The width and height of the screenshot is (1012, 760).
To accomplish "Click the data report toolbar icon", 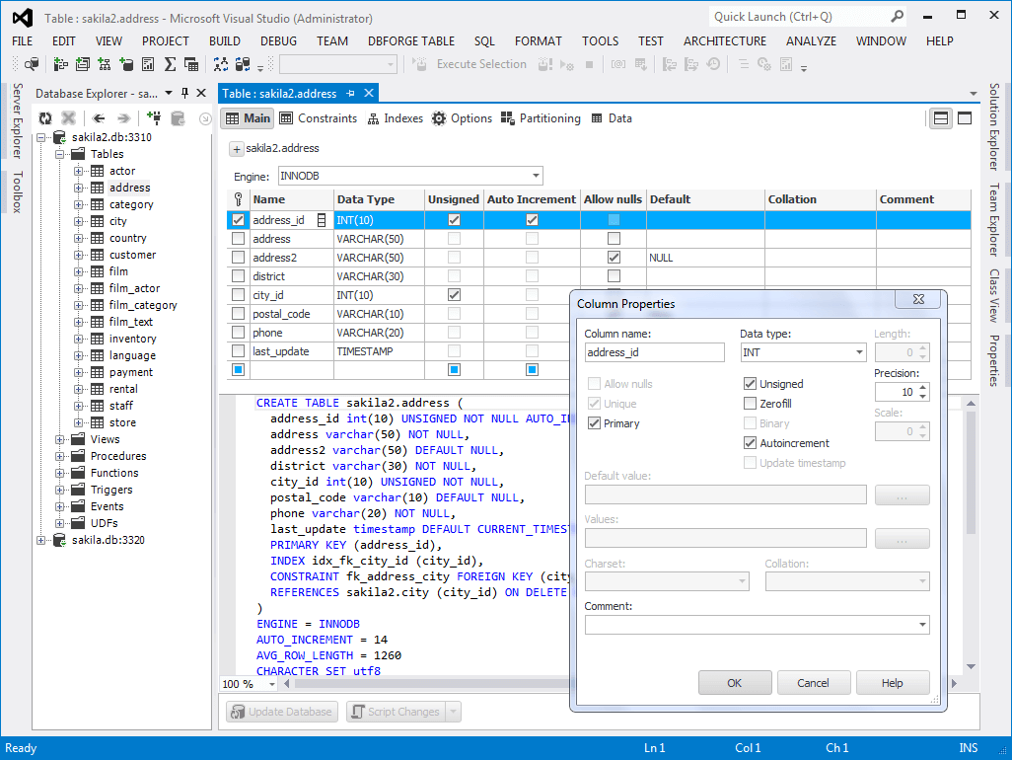I will [148, 64].
